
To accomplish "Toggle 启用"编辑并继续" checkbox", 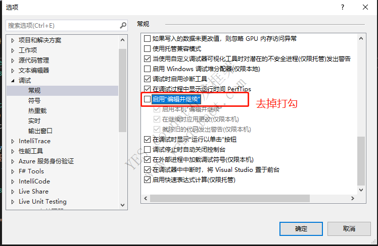I will click(x=147, y=99).
